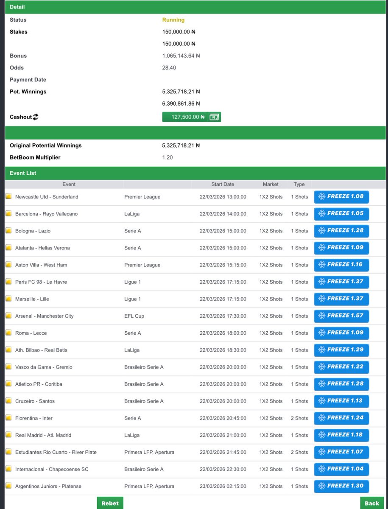Screen dimensions: 388x509
Task: Click yellow status icon for Internacional - Chapecoense SC
Action: coord(8,469)
